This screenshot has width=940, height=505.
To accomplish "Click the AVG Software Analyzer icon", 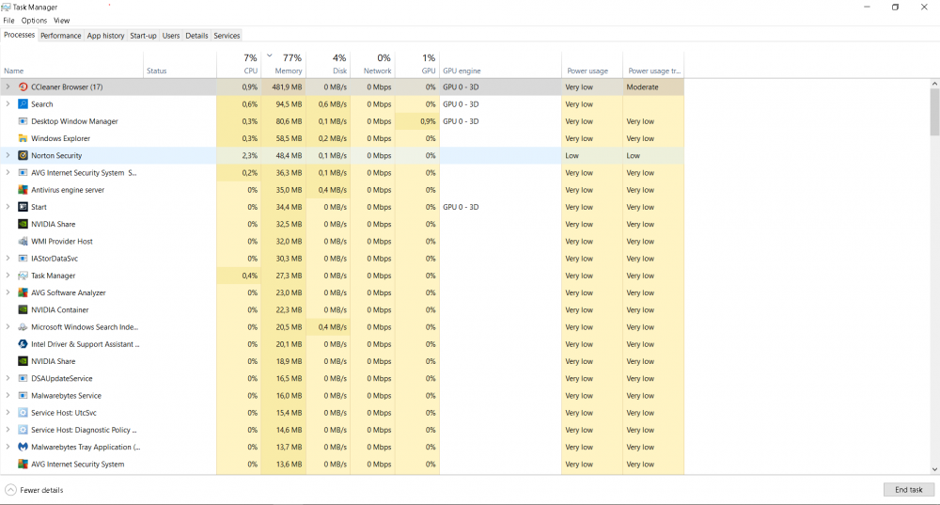I will tap(23, 293).
